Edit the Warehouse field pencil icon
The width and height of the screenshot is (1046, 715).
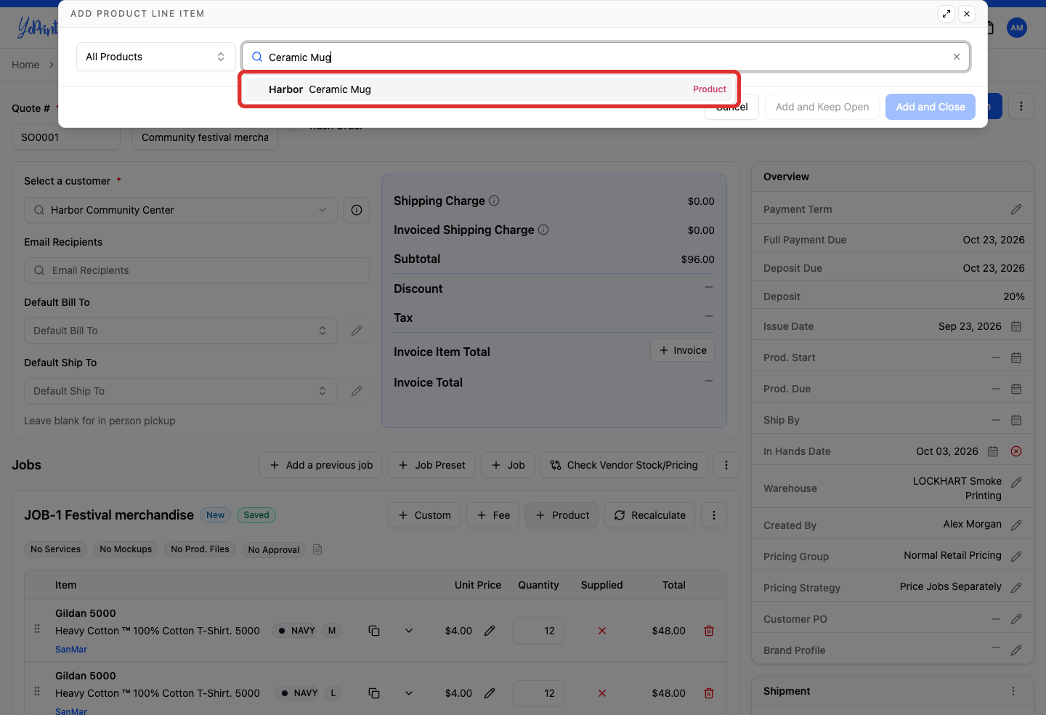pyautogui.click(x=1016, y=482)
